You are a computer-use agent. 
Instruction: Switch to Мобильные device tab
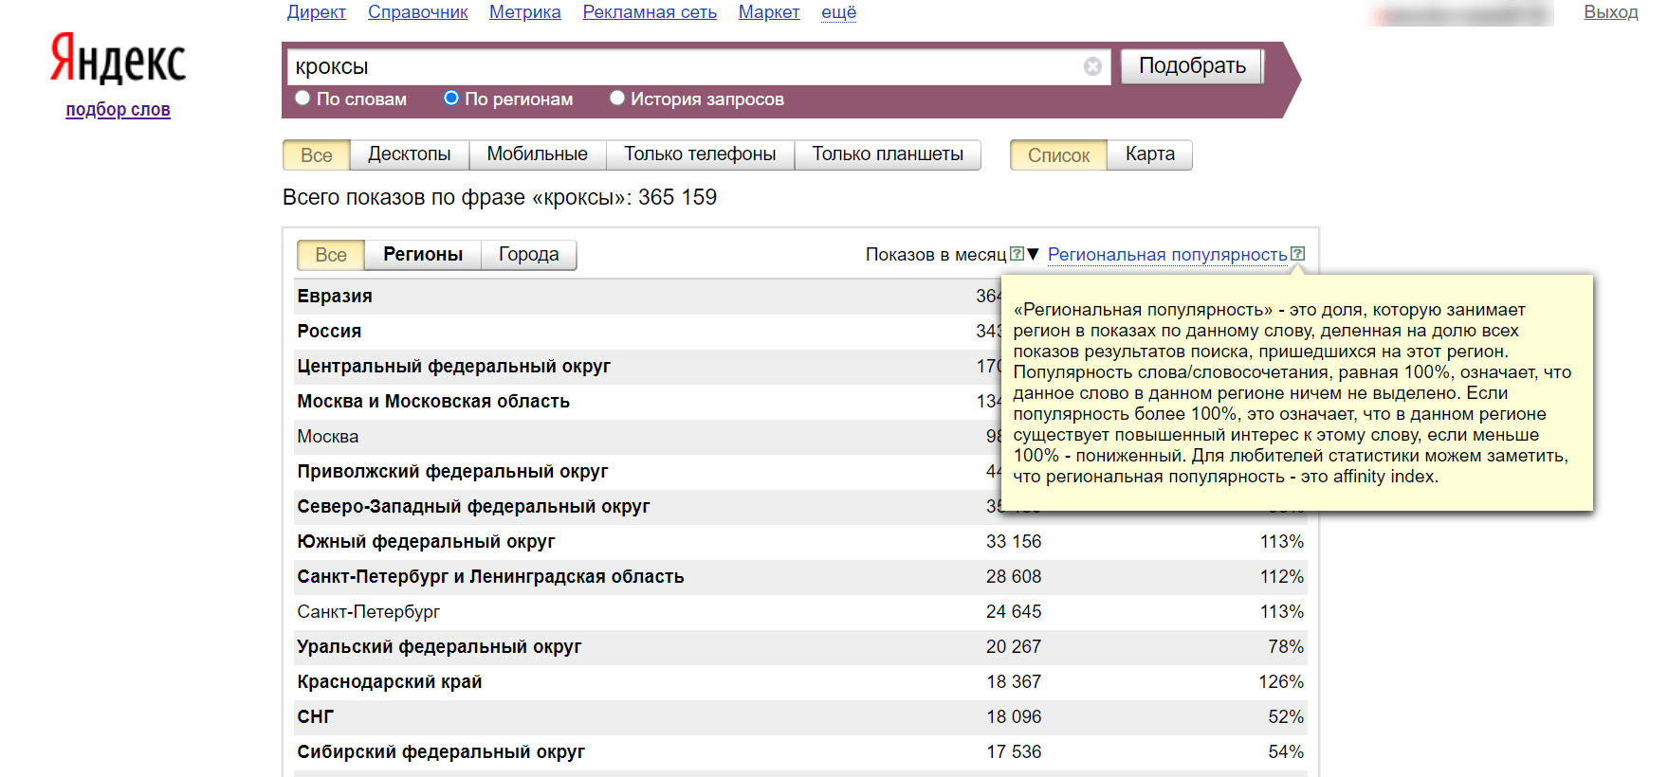(538, 154)
